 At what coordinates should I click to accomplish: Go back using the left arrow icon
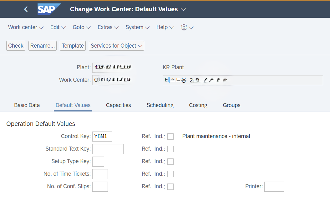(26, 9)
